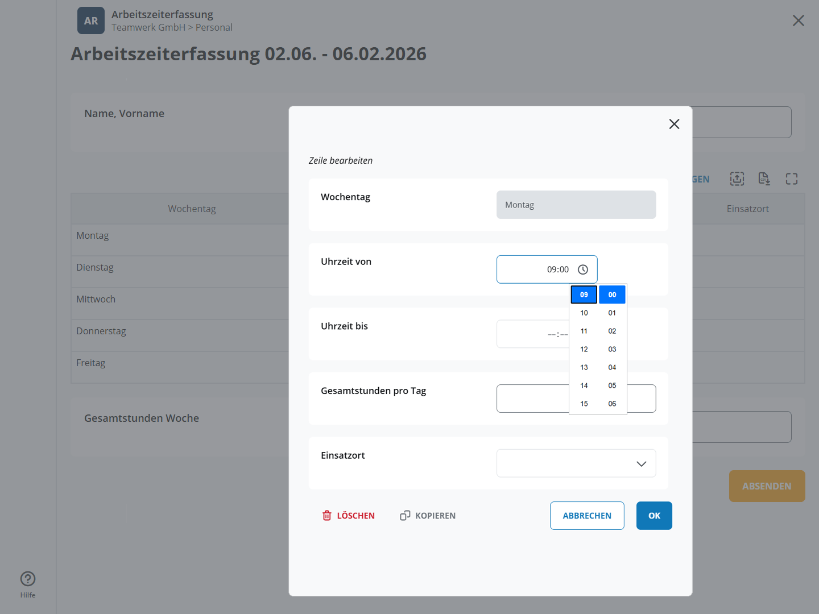Select hour 10 in the picker
Screen dimensions: 819x614
(x=584, y=313)
